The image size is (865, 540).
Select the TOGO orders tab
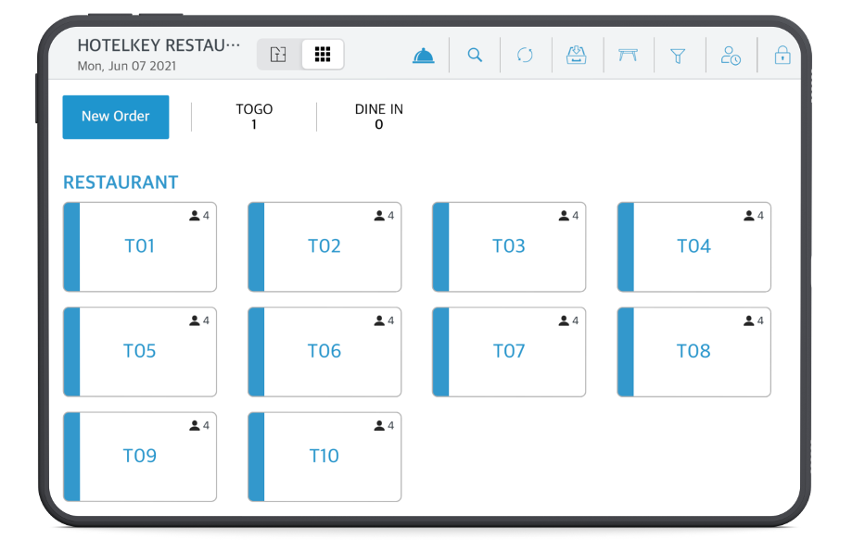254,117
